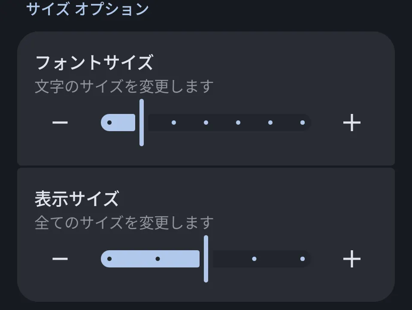The width and height of the screenshot is (412, 310).
Task: Select fourth stop dot on font size slider
Action: coord(206,123)
